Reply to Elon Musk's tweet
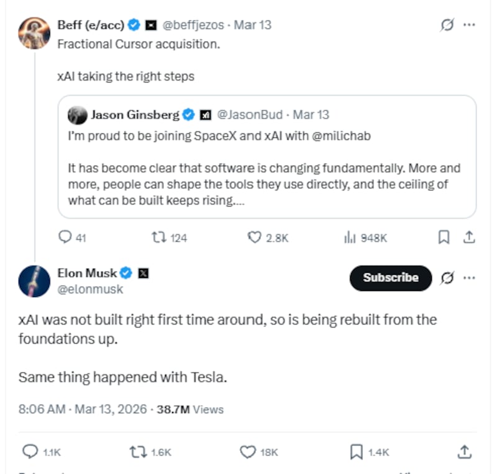 coord(30,452)
